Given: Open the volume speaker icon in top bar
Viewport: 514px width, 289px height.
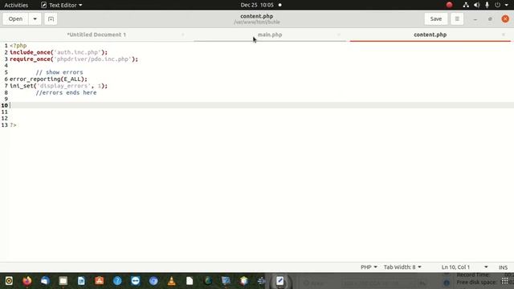Looking at the screenshot, I should (x=476, y=5).
